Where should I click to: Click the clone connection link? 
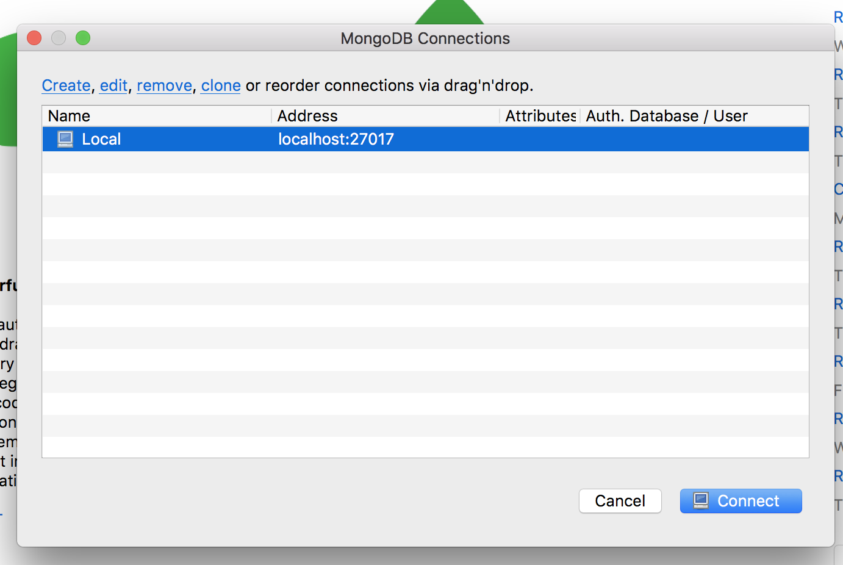click(x=221, y=85)
